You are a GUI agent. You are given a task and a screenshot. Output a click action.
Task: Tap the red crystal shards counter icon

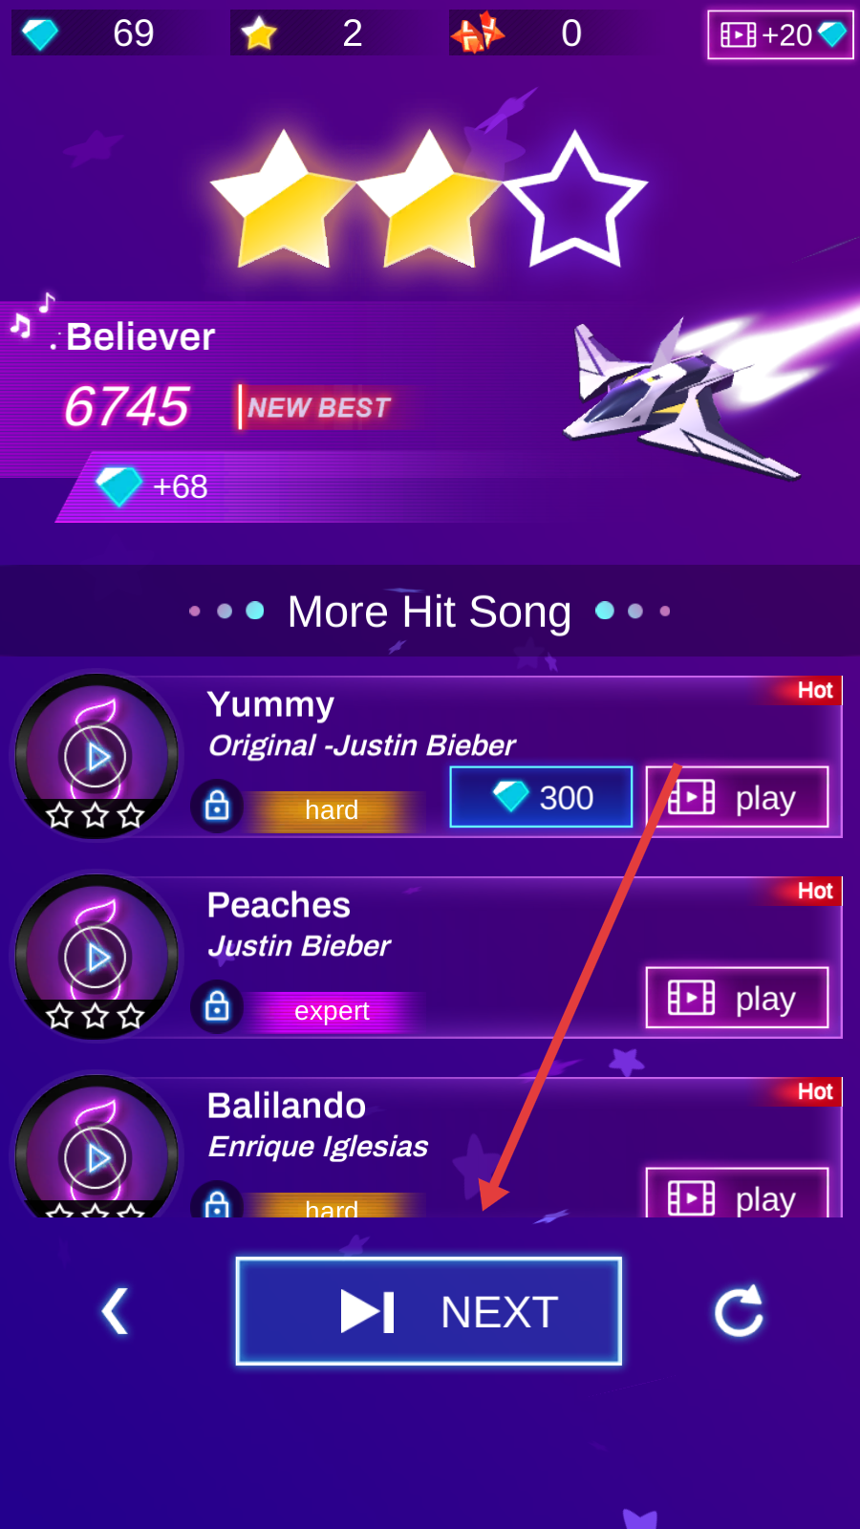478,32
